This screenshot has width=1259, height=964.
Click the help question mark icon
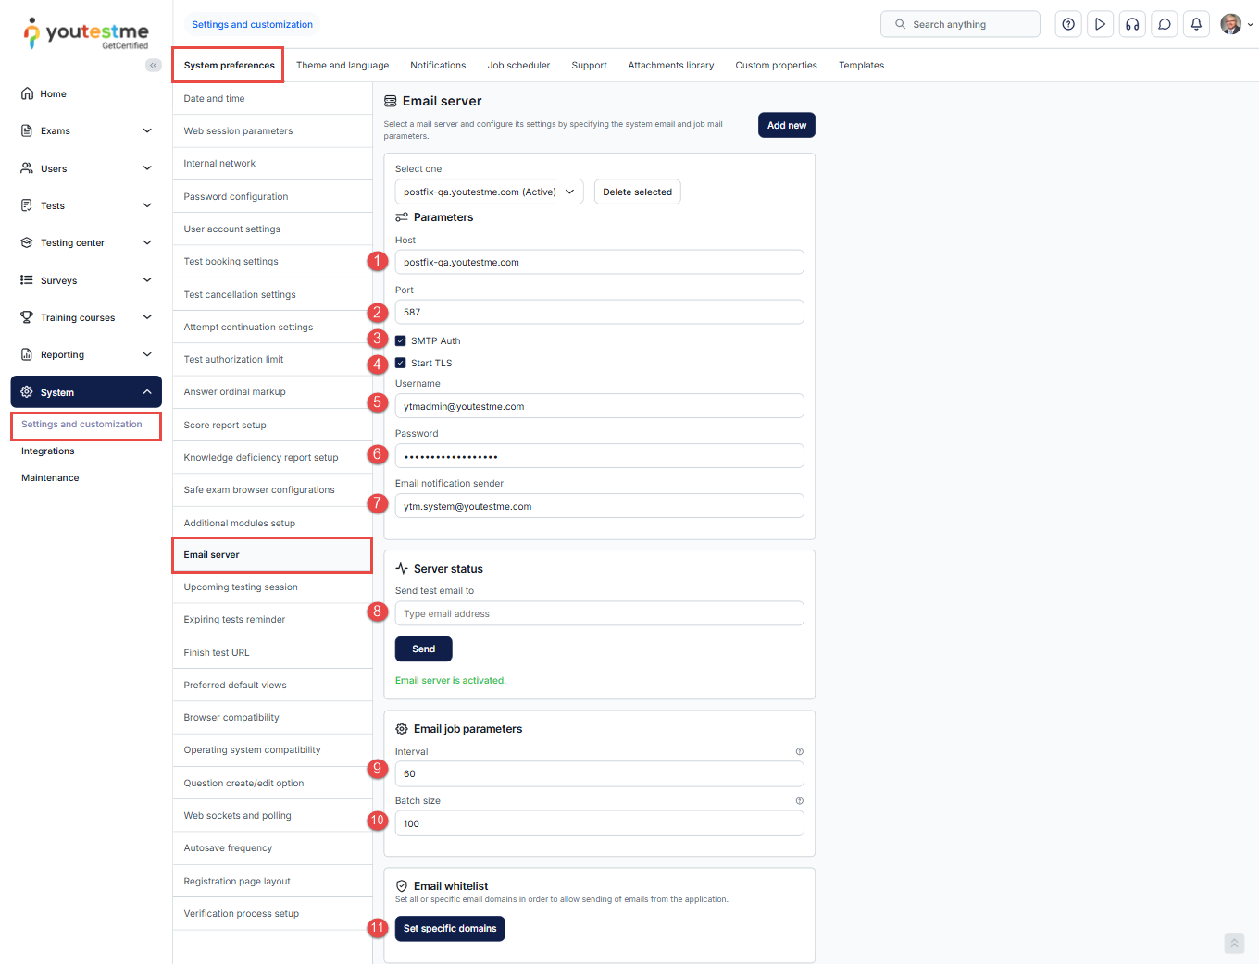pyautogui.click(x=1068, y=25)
